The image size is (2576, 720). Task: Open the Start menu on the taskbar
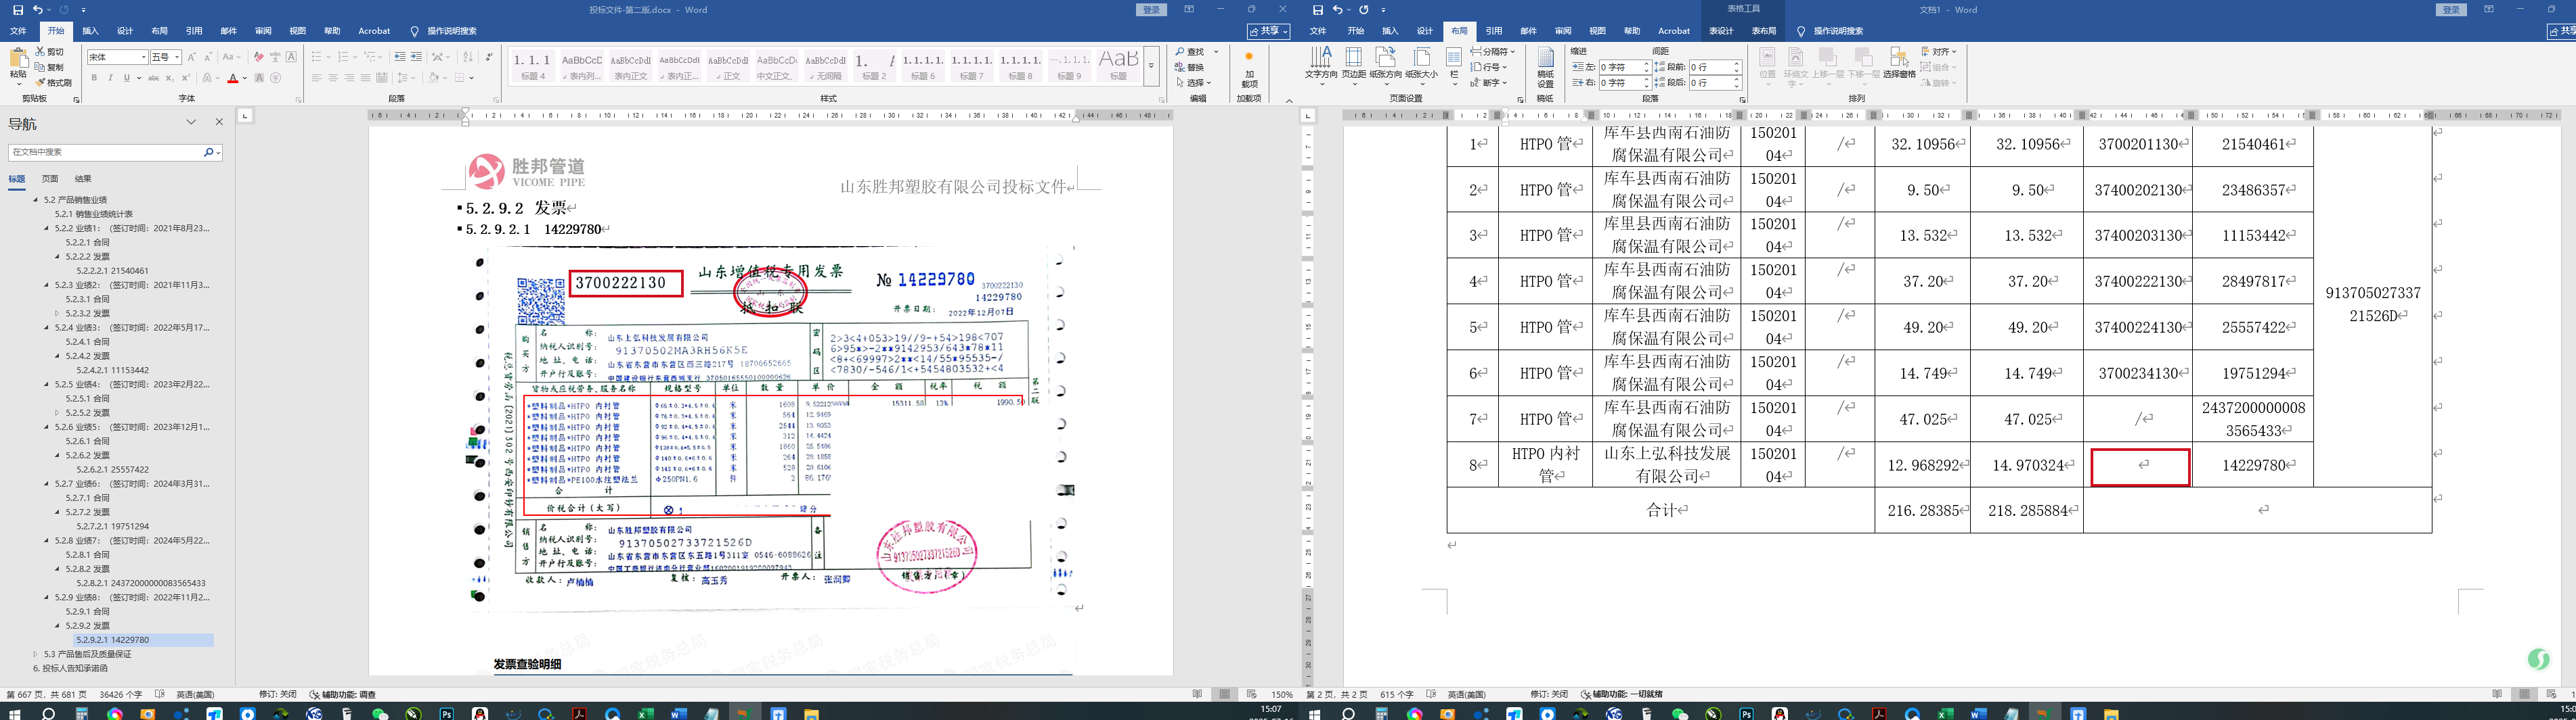(x=14, y=713)
